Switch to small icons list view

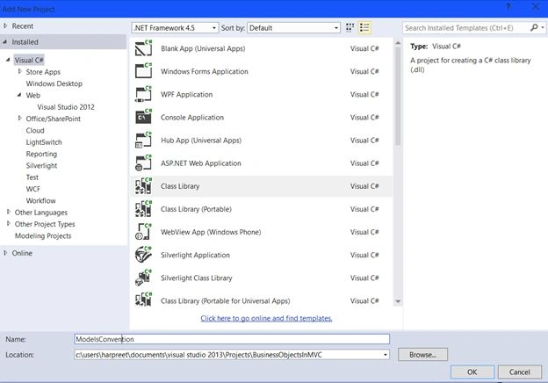[364, 27]
